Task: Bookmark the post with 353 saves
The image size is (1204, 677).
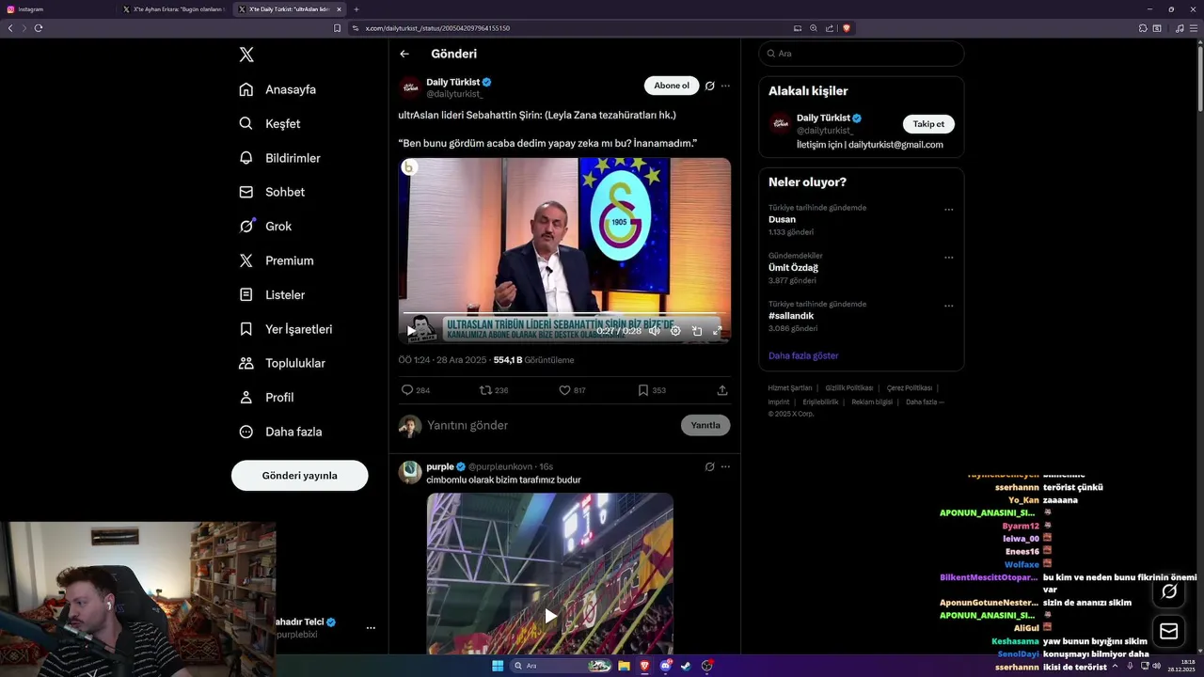Action: tap(651, 390)
